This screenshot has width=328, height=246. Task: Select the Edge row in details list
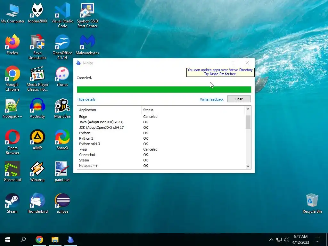tap(161, 117)
